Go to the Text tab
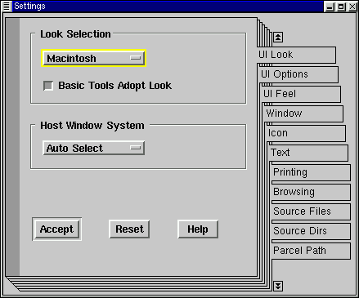Screen dimensions: 359x298 [x=308, y=153]
